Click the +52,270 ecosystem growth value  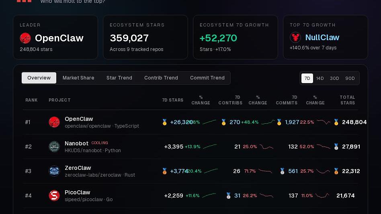pos(218,38)
